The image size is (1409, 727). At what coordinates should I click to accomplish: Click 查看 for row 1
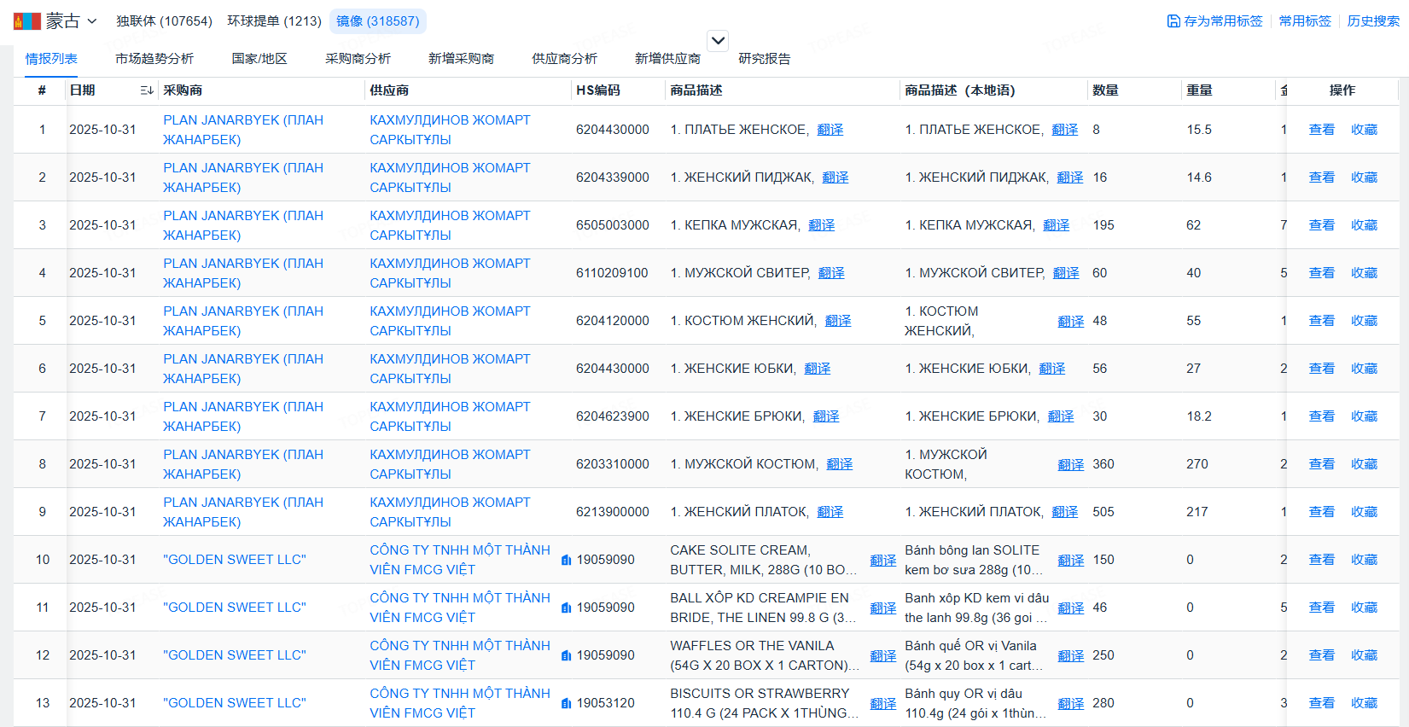1321,130
